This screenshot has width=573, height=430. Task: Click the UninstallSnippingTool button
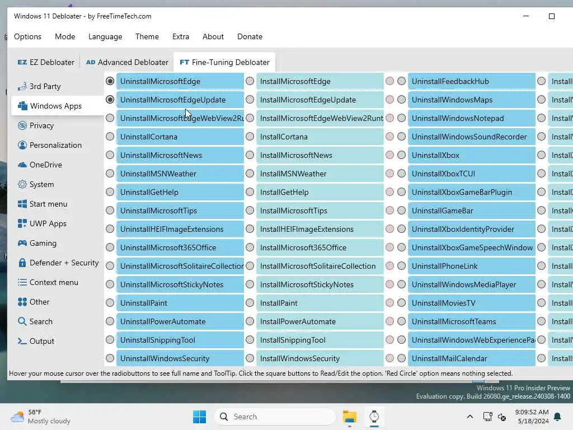pos(180,340)
